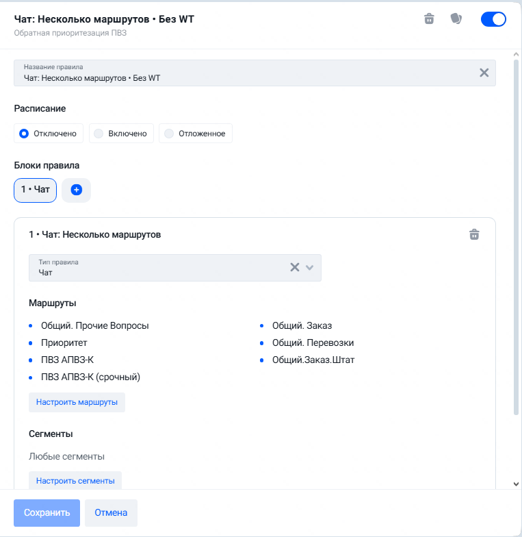Toggle the rule enabled switch off

[493, 19]
